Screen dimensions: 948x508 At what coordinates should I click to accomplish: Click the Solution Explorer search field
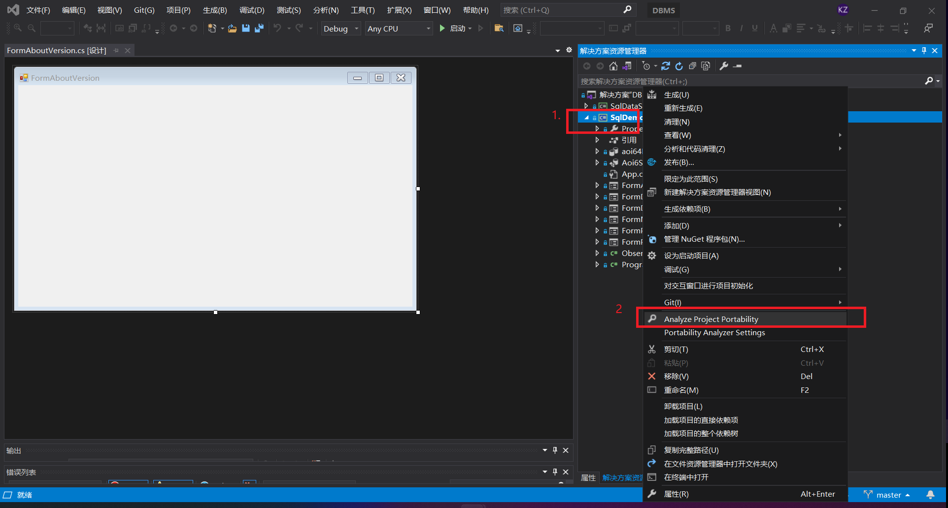(751, 81)
